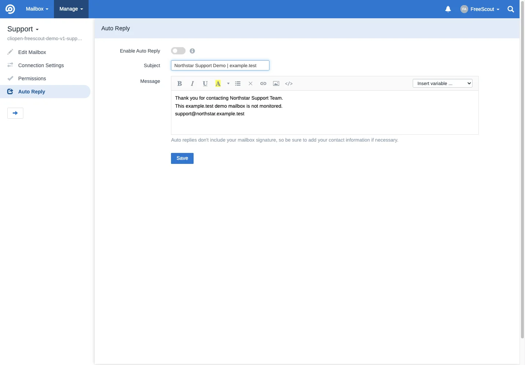Enable the Auto Reply toggle

pos(178,51)
